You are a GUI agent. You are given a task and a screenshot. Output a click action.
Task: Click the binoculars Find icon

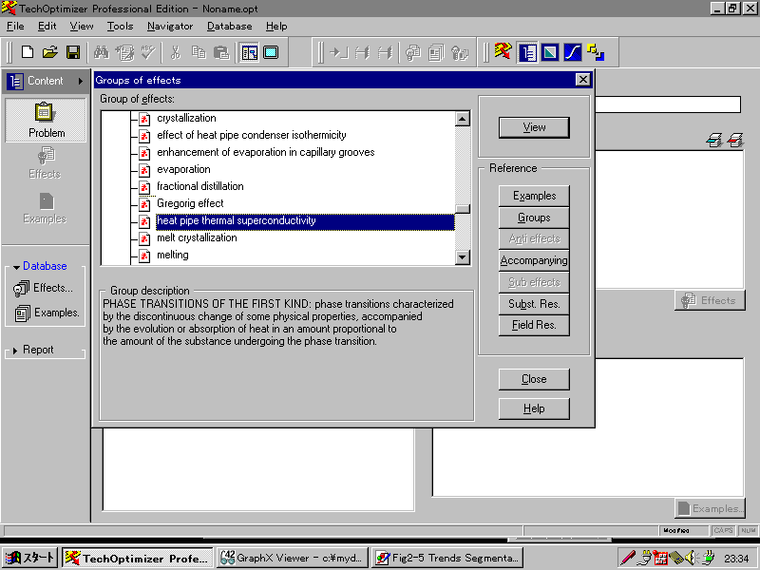tap(102, 52)
